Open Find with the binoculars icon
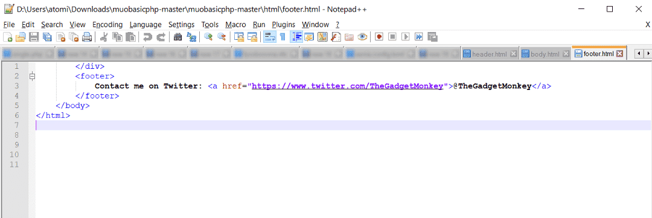 pos(178,37)
